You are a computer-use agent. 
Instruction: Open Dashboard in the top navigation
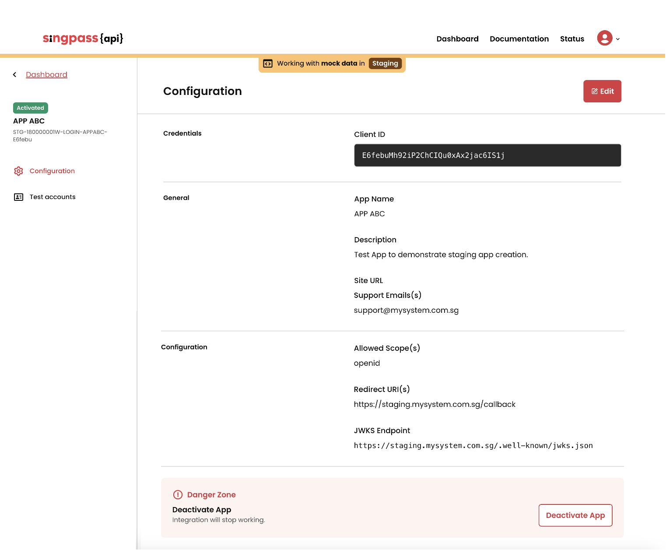pos(457,39)
